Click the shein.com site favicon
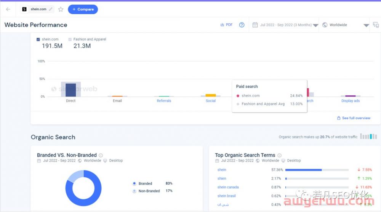Screen dimensions: 381x212 click(24, 9)
